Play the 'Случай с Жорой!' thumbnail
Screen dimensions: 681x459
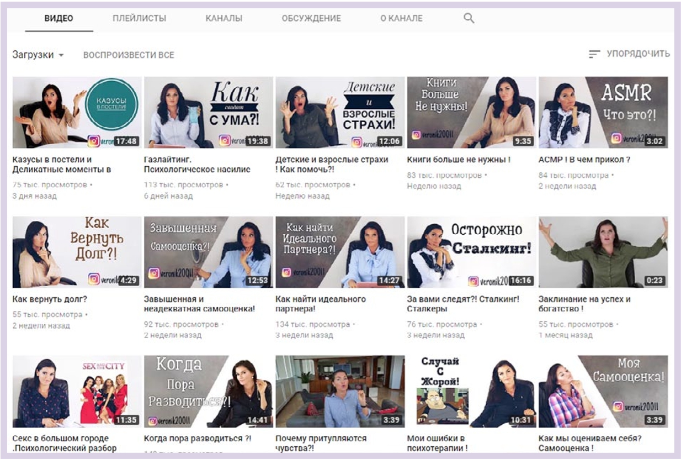pyautogui.click(x=471, y=392)
